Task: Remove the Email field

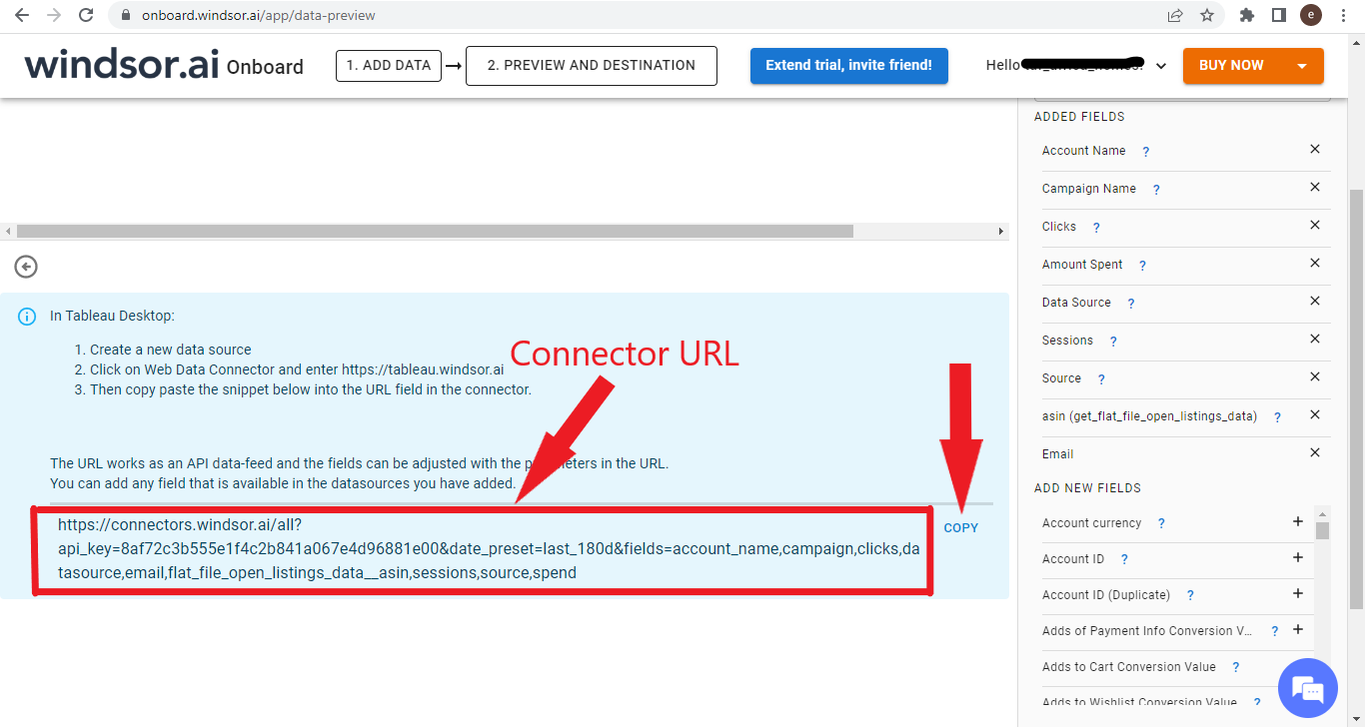Action: pyautogui.click(x=1315, y=452)
